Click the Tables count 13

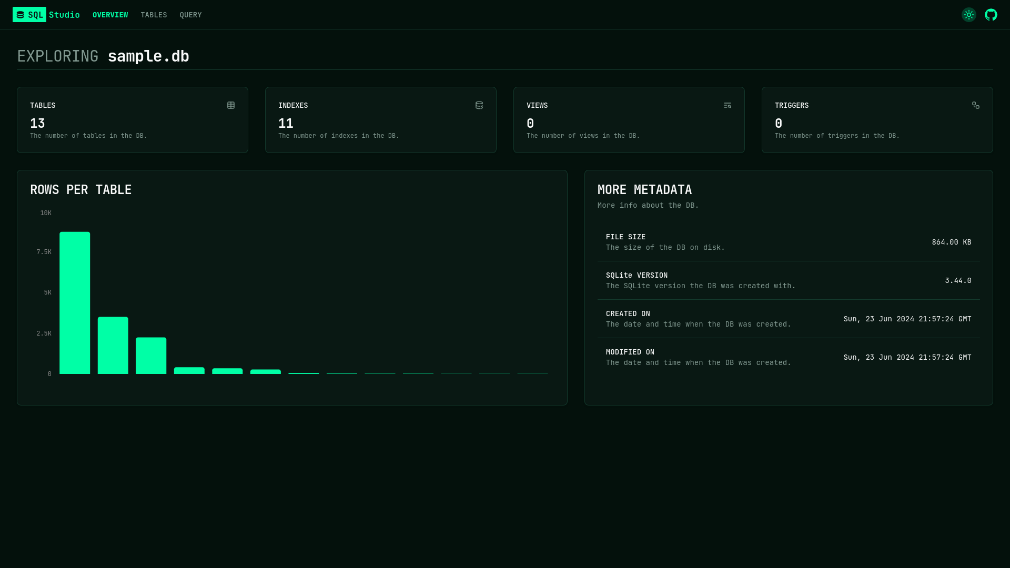pyautogui.click(x=37, y=124)
